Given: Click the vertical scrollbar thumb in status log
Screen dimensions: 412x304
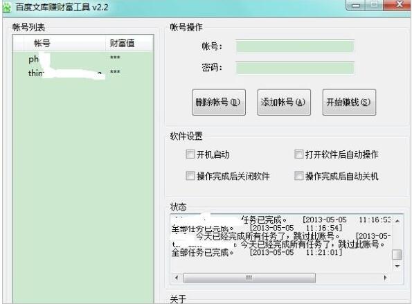Looking at the screenshot, I should pyautogui.click(x=397, y=255).
